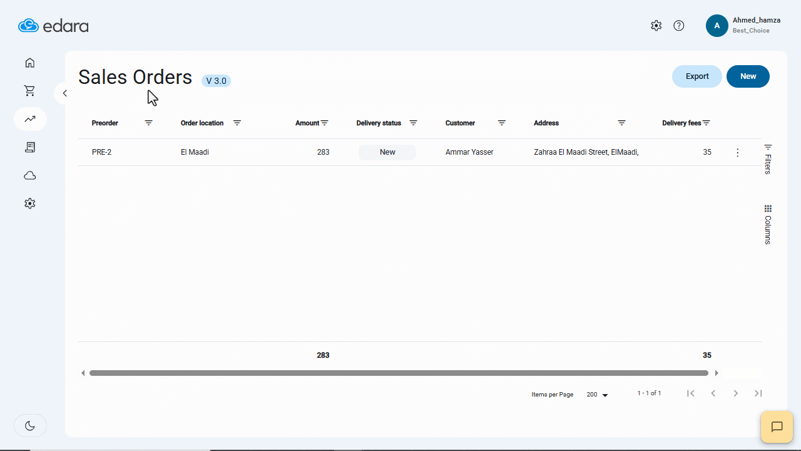Click the New delivery status badge
Screen dimensions: 801x451
point(387,152)
